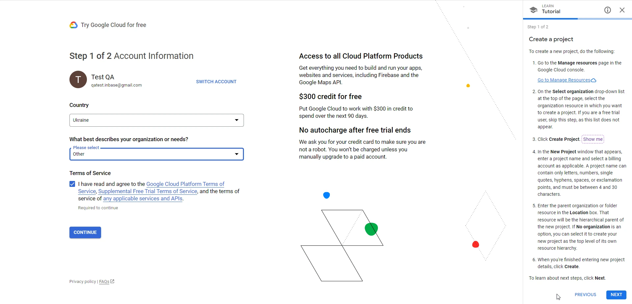
Task: Open the FAQs link
Action: coord(104,282)
